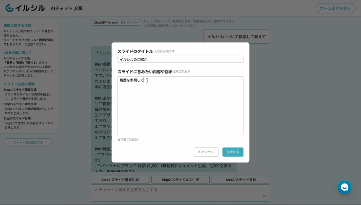This screenshot has height=205, width=361.
Task: Click the スライドのタイトル input field
Action: tap(180, 59)
